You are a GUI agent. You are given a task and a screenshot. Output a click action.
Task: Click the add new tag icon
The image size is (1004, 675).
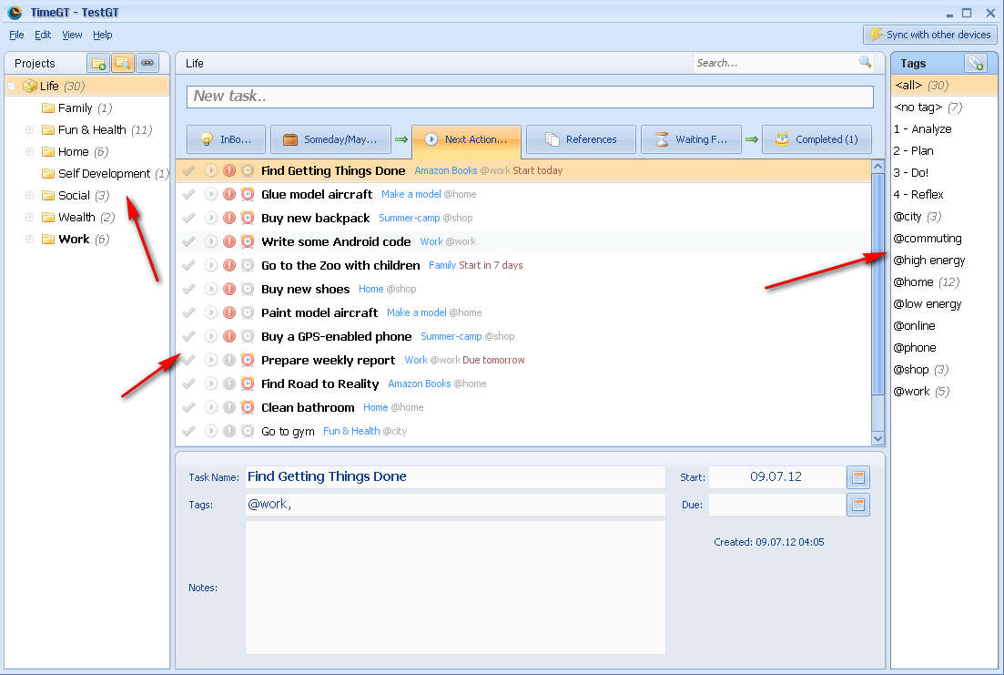coord(976,63)
